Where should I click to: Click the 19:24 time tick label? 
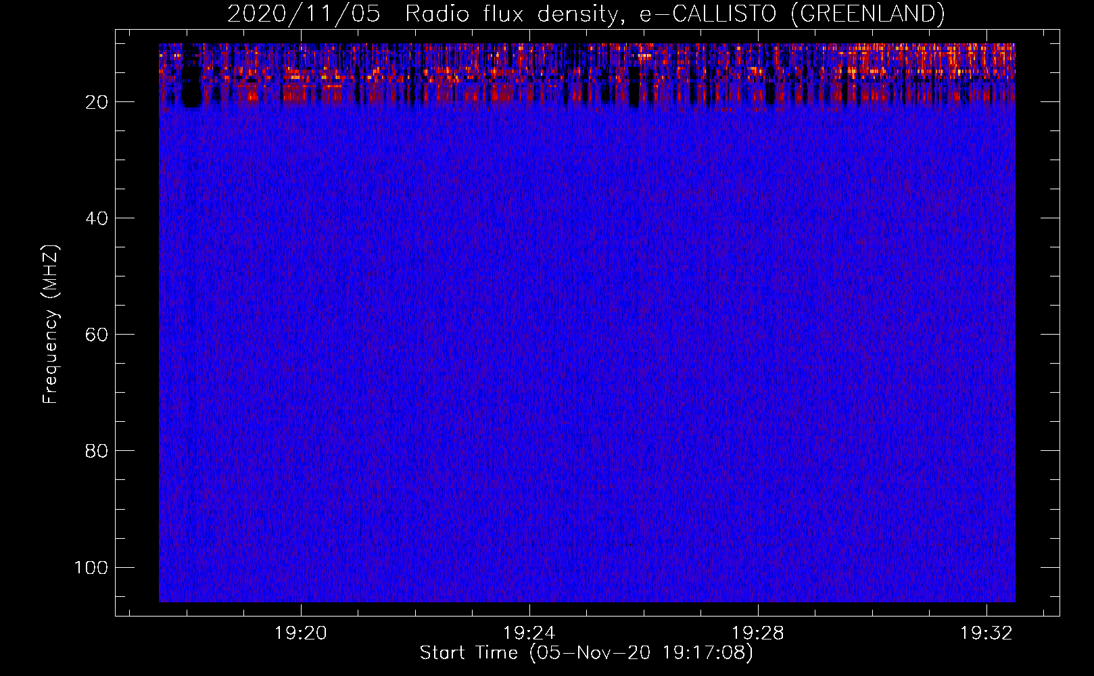pos(529,633)
